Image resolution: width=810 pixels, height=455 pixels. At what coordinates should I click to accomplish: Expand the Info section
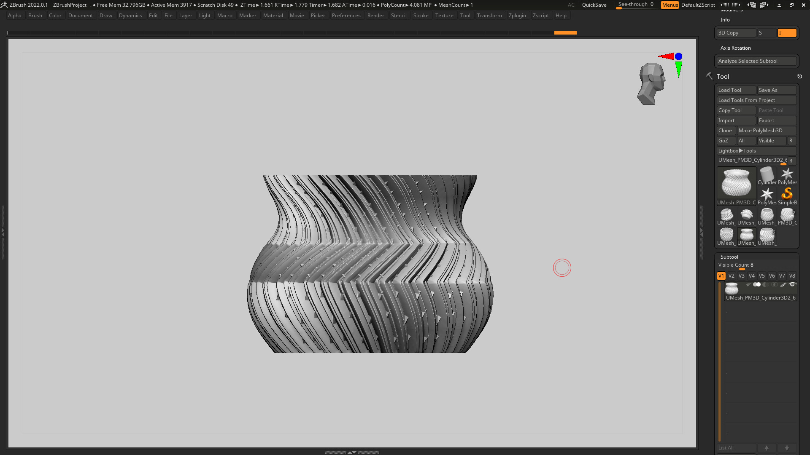pyautogui.click(x=725, y=20)
